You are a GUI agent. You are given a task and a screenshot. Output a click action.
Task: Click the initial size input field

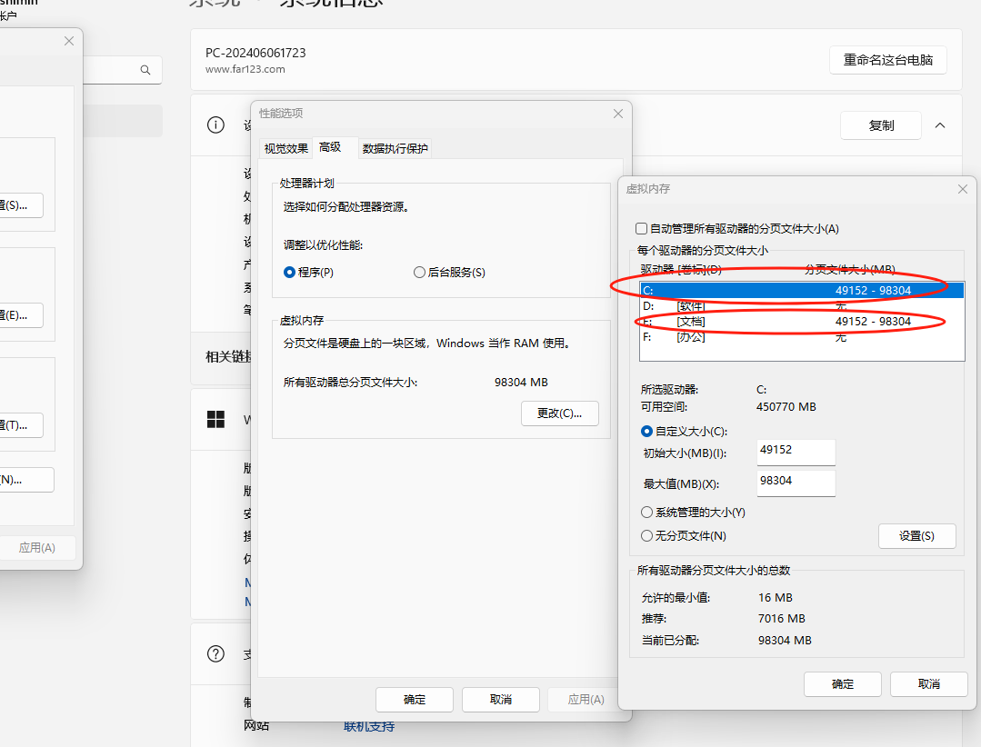tap(796, 452)
